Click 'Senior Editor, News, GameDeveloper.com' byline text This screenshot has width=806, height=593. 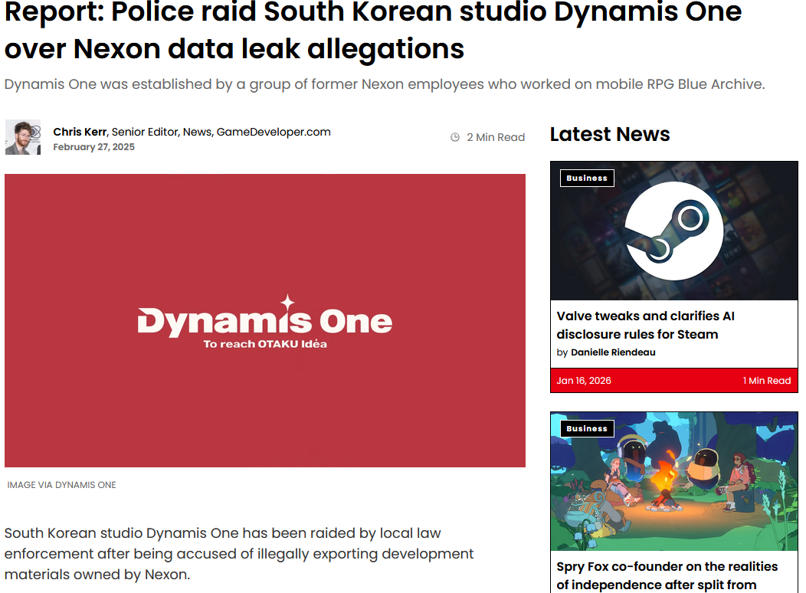[221, 132]
